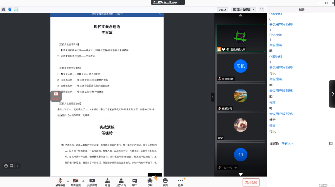Unmute the microphone

[x=60, y=181]
